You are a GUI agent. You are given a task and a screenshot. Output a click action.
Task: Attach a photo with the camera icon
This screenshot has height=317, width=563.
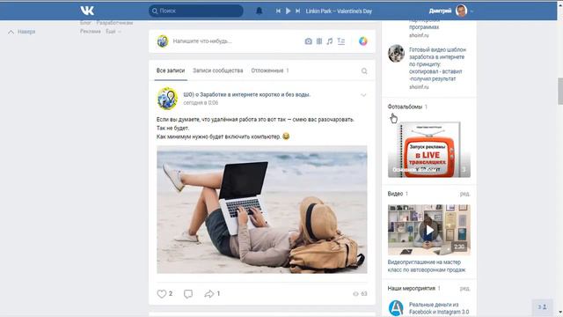308,41
